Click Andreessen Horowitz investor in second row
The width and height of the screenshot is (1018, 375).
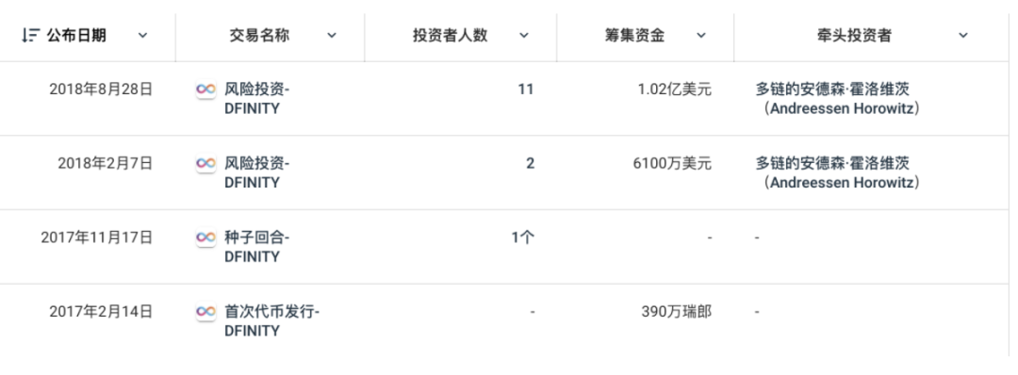click(838, 173)
